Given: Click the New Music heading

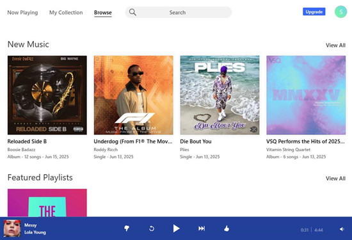Looking at the screenshot, I should tap(28, 44).
